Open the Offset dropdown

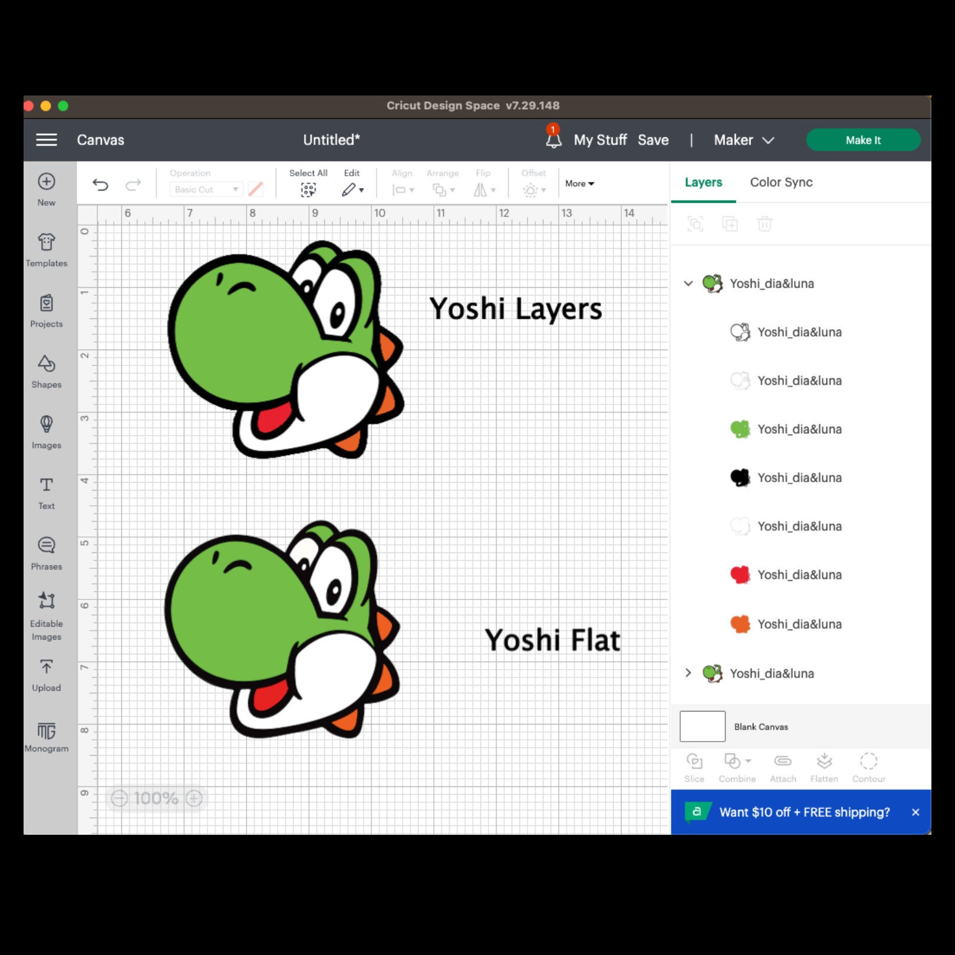tap(534, 190)
